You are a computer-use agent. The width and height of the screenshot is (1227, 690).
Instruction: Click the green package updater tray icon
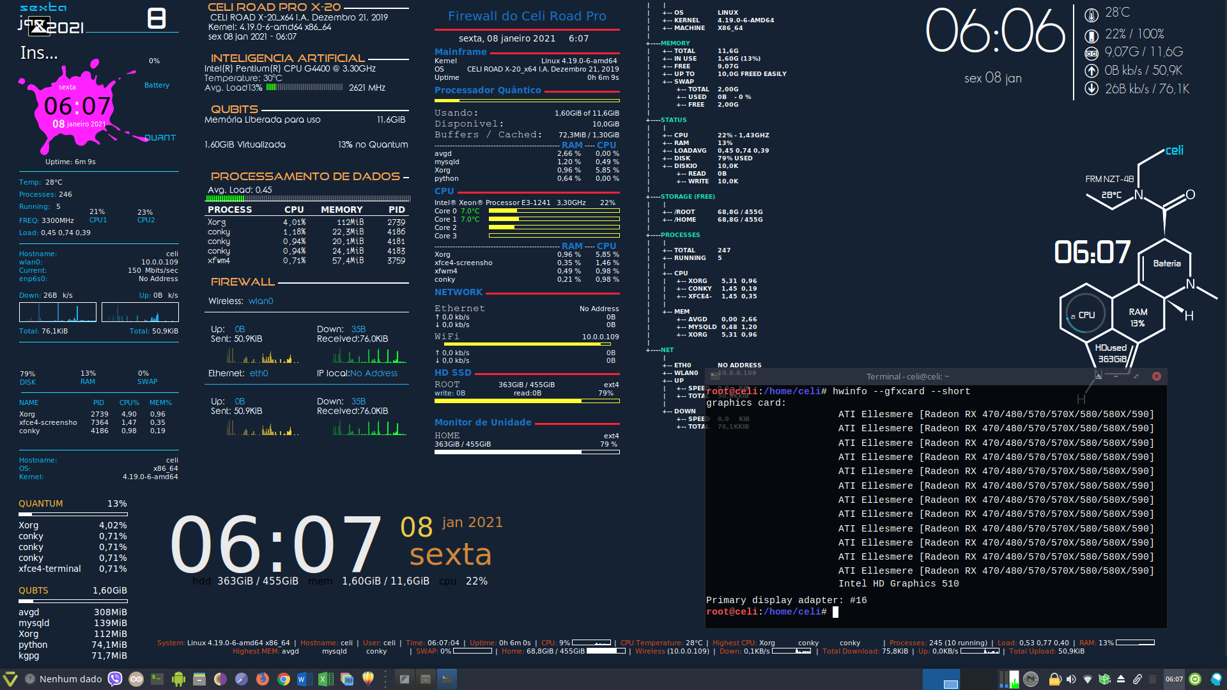1104,679
